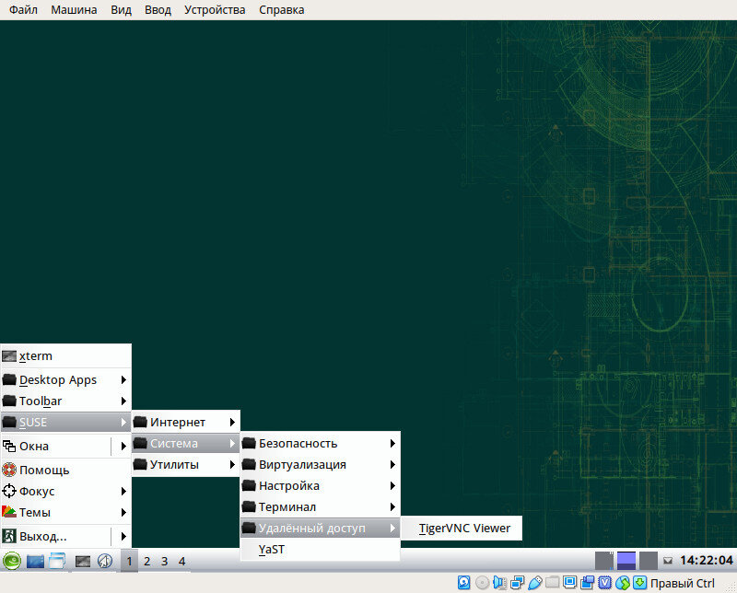Expand the Виртуализация submenu arrow

[392, 464]
